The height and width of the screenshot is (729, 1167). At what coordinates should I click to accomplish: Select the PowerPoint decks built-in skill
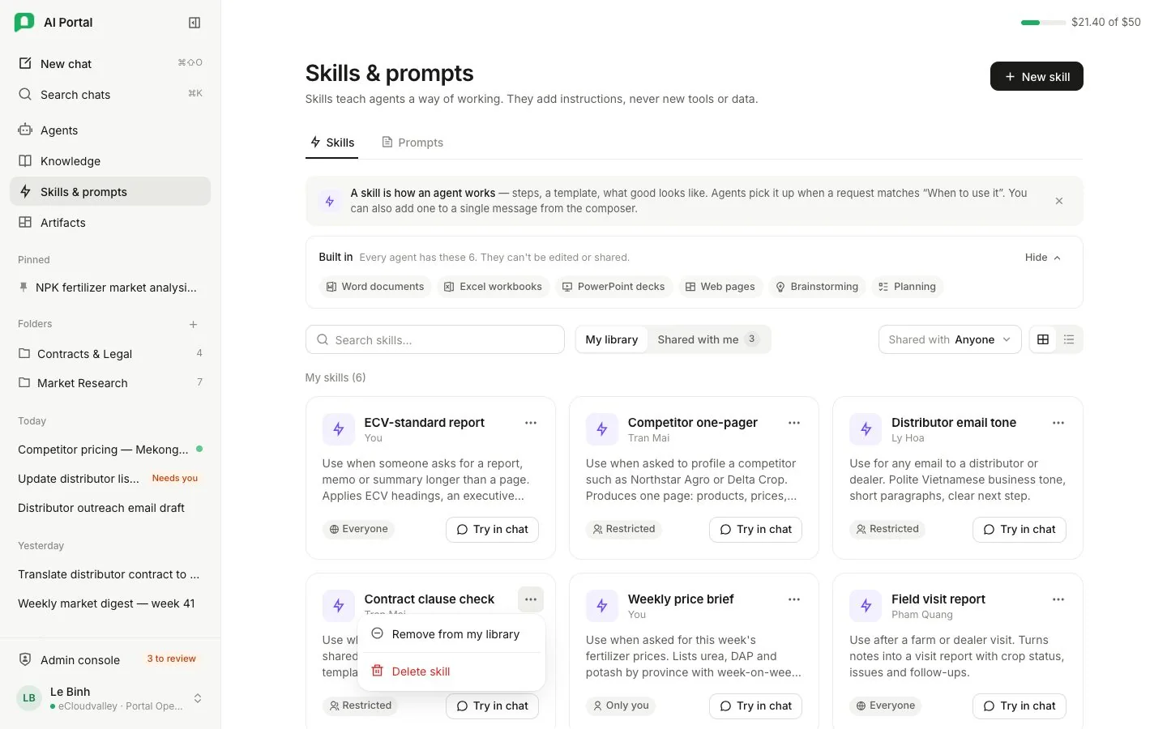613,287
